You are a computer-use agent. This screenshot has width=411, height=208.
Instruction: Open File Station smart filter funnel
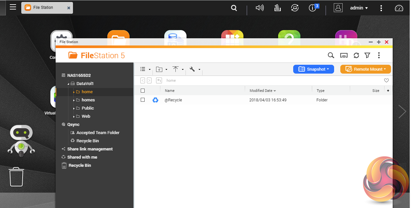tap(367, 56)
